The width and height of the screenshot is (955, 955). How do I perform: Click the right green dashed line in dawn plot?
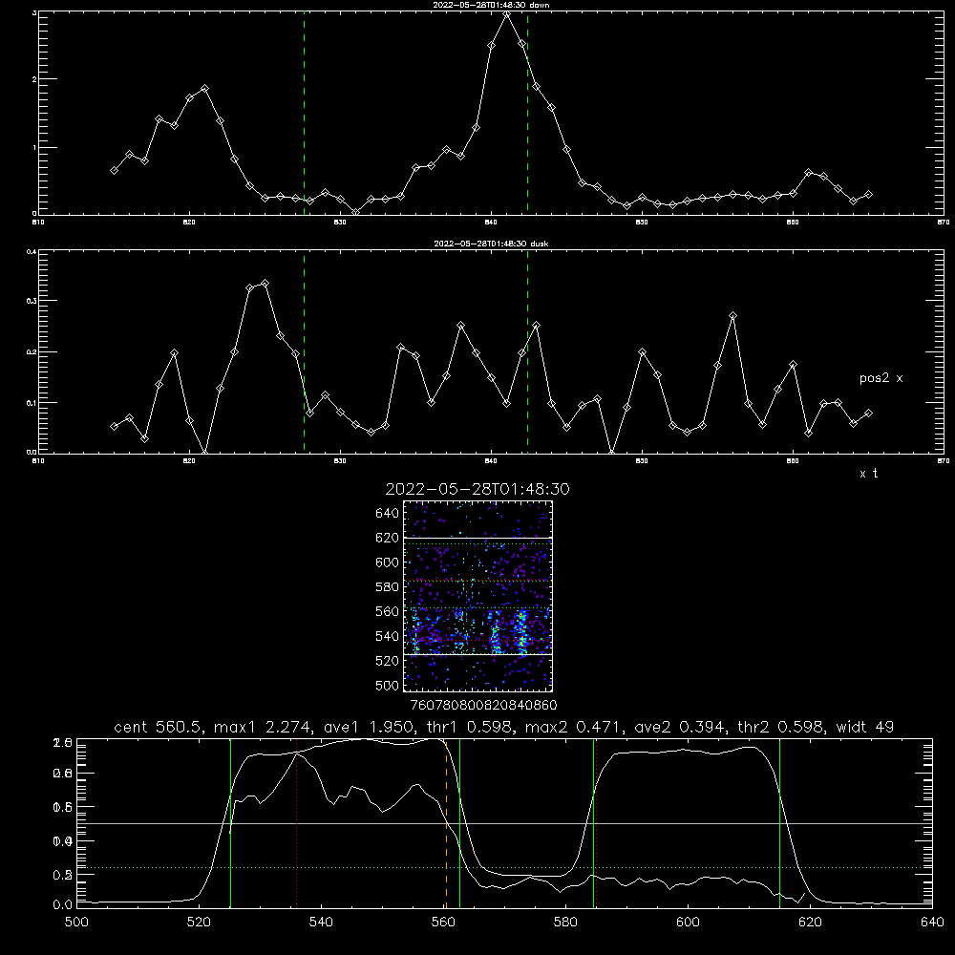click(x=527, y=113)
